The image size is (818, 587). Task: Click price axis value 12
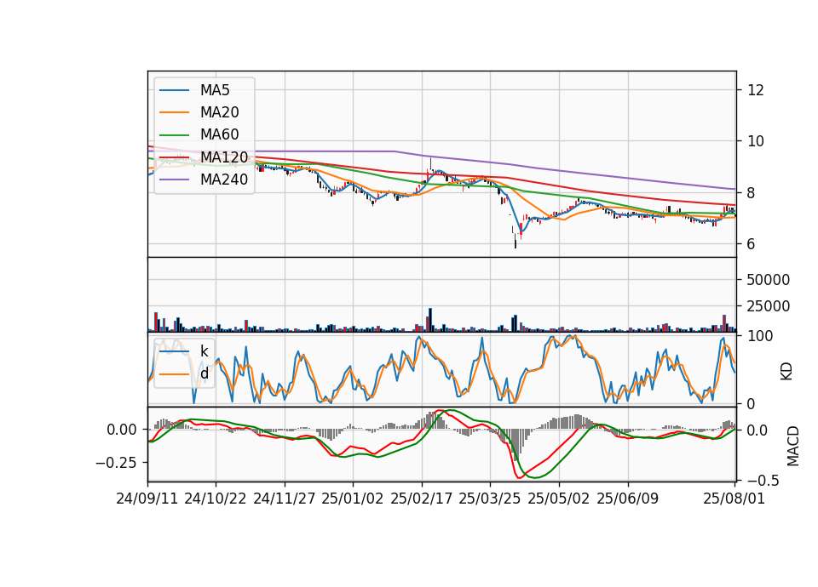point(756,90)
